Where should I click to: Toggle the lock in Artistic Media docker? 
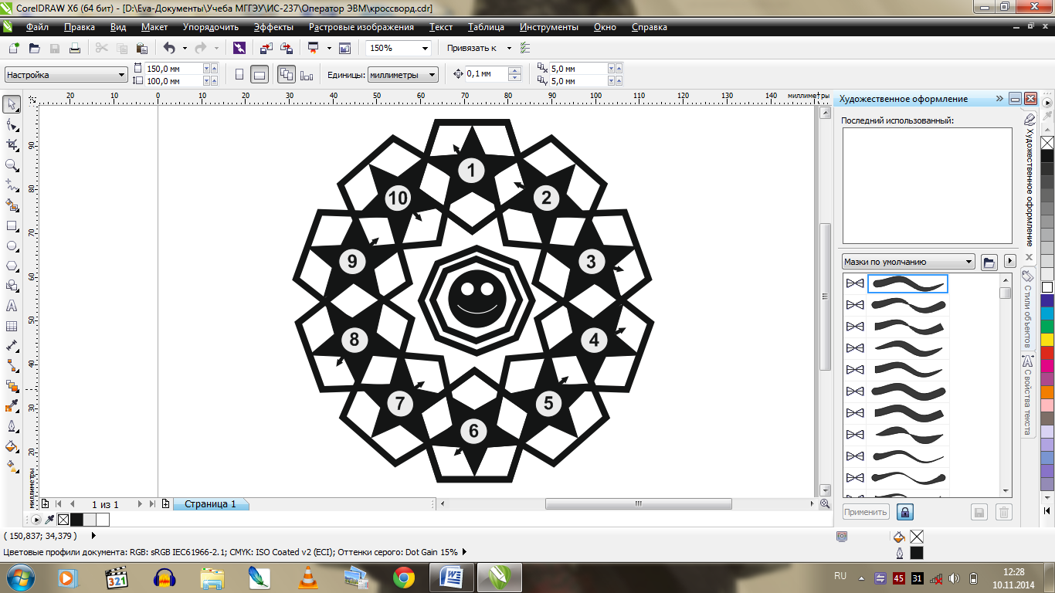pos(905,512)
